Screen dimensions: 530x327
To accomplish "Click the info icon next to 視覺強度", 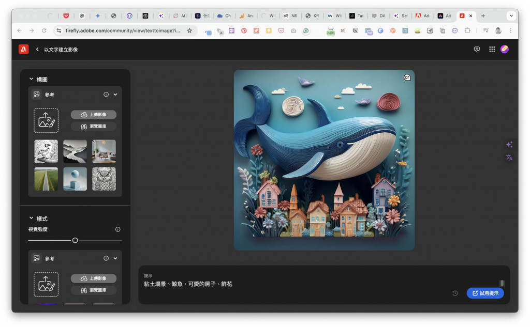I will click(117, 229).
